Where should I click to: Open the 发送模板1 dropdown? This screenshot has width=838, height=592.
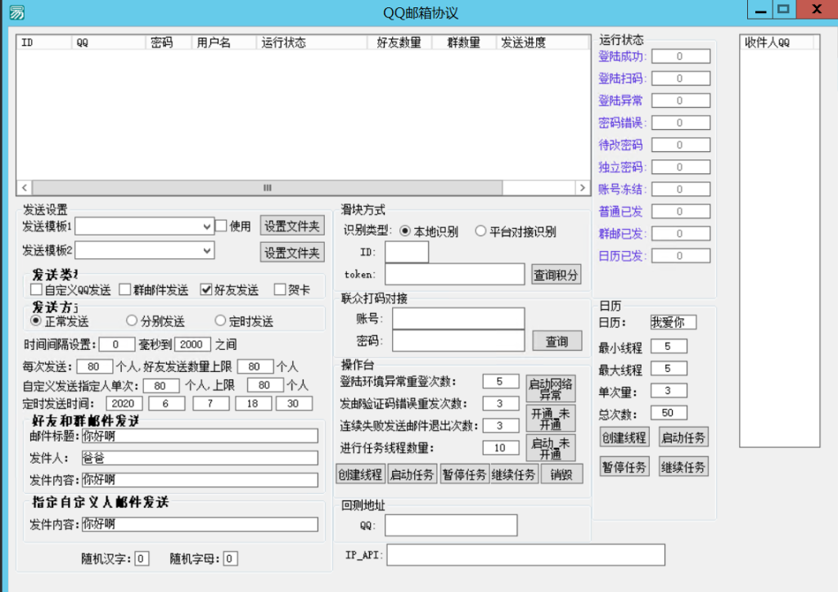[208, 226]
